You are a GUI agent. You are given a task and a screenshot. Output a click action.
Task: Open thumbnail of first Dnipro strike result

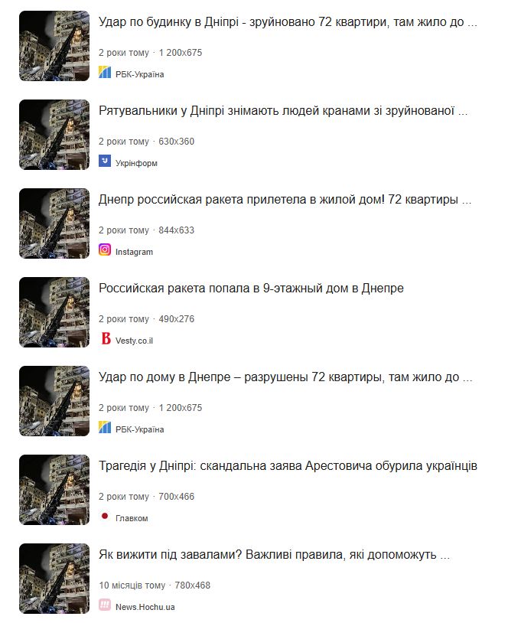[54, 46]
